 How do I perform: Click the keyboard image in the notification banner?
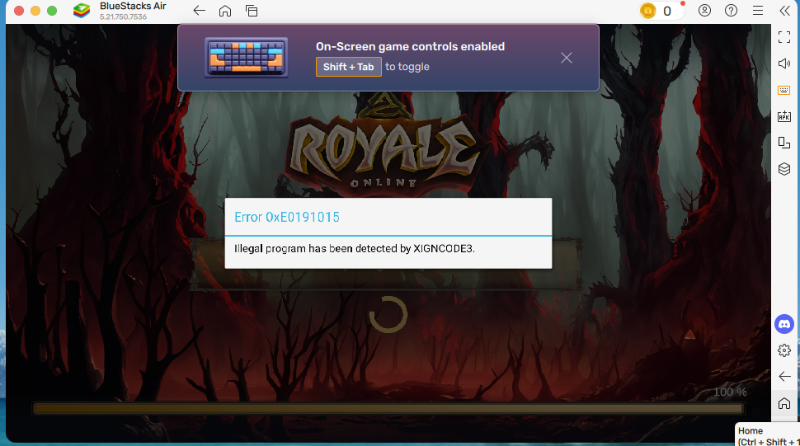(247, 58)
